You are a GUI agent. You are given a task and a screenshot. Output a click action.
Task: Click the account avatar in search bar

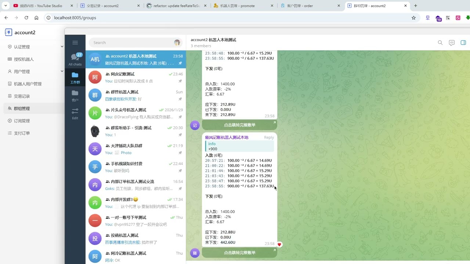click(177, 43)
